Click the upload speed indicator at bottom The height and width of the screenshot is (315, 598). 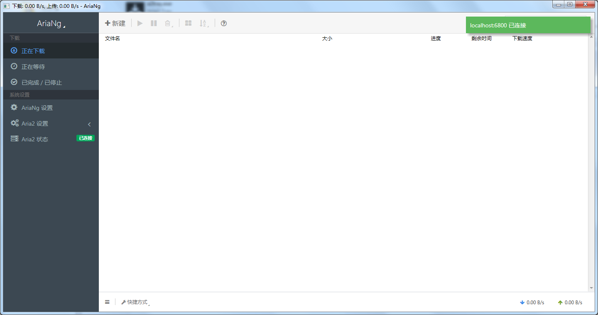click(570, 303)
